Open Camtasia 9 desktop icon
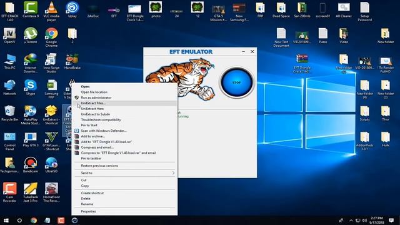400x225 pixels. coord(31,10)
